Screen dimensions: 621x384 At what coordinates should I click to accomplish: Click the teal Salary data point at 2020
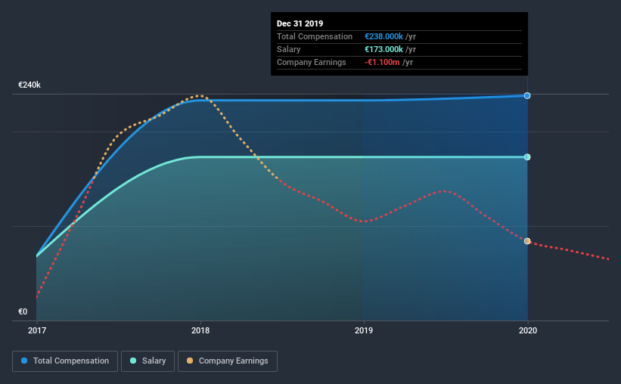[x=527, y=157]
